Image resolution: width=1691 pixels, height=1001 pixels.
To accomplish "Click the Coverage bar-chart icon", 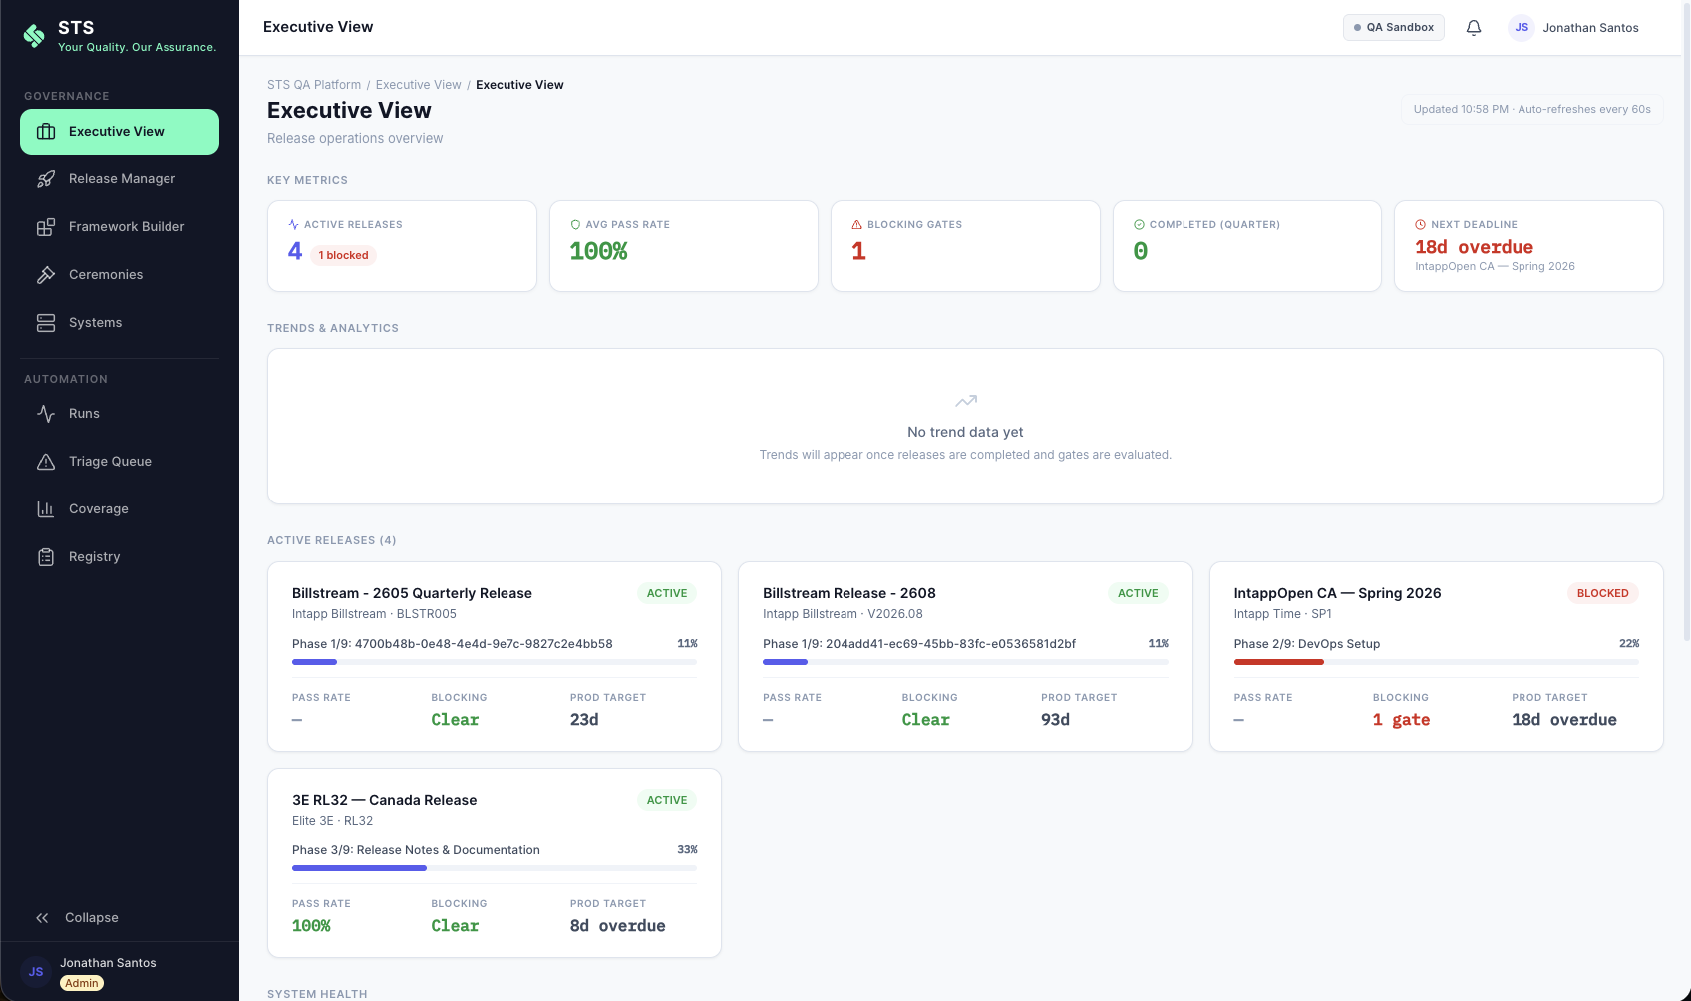I will click(46, 508).
